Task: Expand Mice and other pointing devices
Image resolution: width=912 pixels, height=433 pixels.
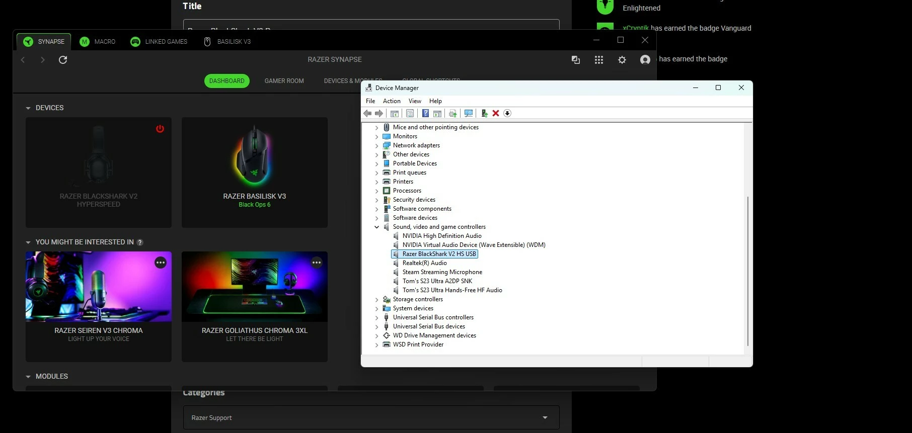Action: click(x=376, y=127)
